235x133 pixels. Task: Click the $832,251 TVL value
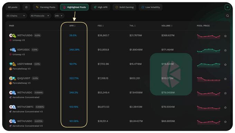click(x=135, y=78)
